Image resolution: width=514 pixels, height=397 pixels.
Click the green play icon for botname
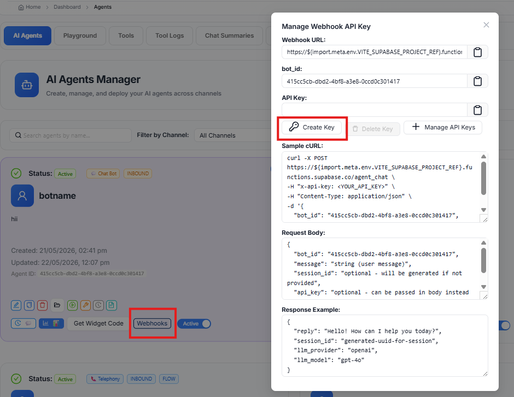(x=72, y=305)
